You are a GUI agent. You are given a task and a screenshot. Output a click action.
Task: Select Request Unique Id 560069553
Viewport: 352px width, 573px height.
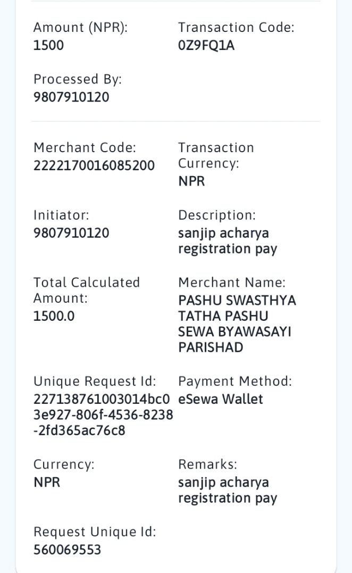pyautogui.click(x=67, y=550)
